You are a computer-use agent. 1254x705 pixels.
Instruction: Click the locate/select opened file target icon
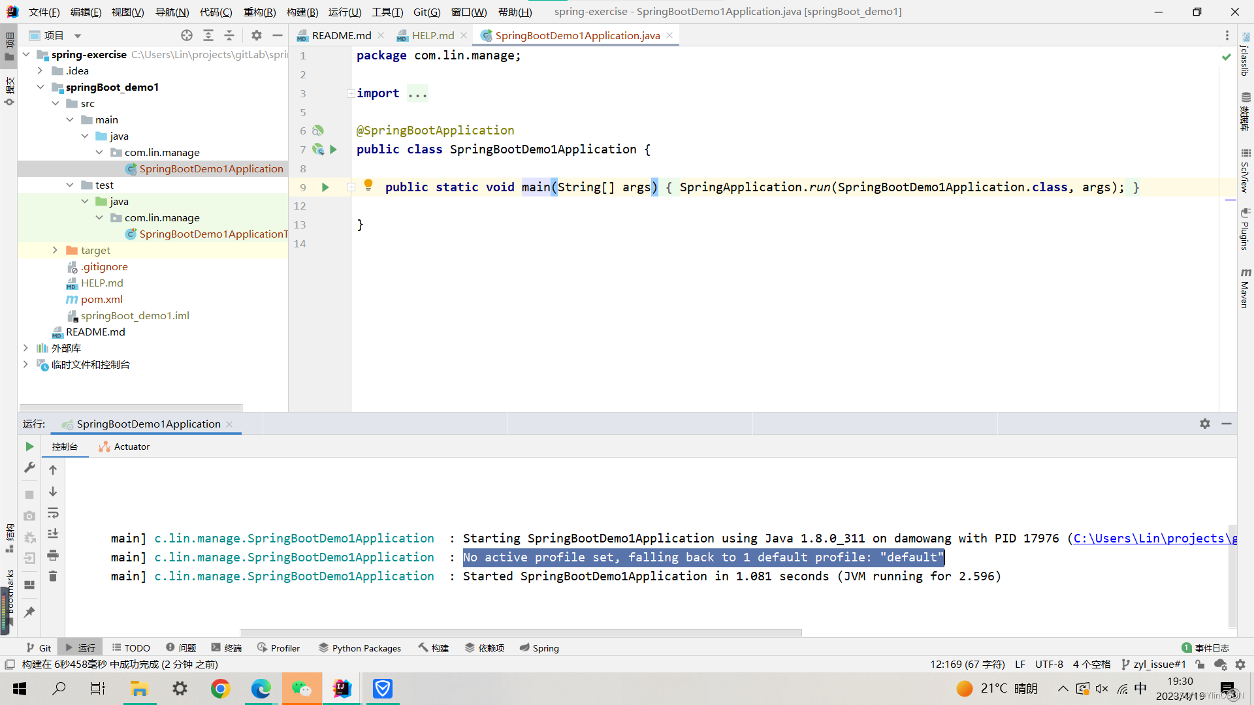(187, 35)
